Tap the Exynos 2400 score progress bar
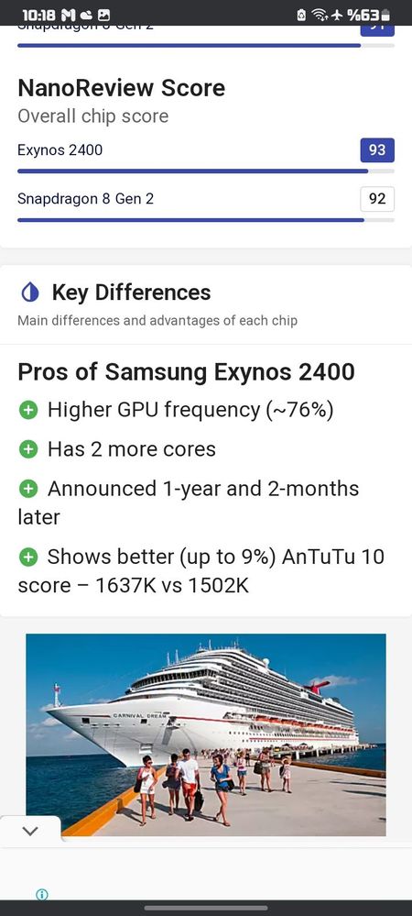 [206, 171]
